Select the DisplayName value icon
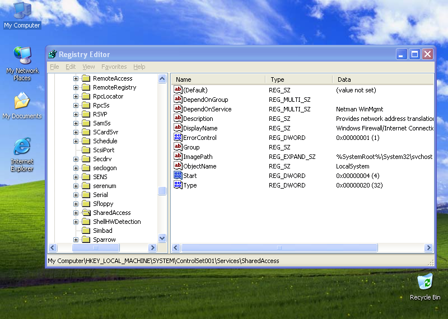448x319 pixels. [178, 128]
